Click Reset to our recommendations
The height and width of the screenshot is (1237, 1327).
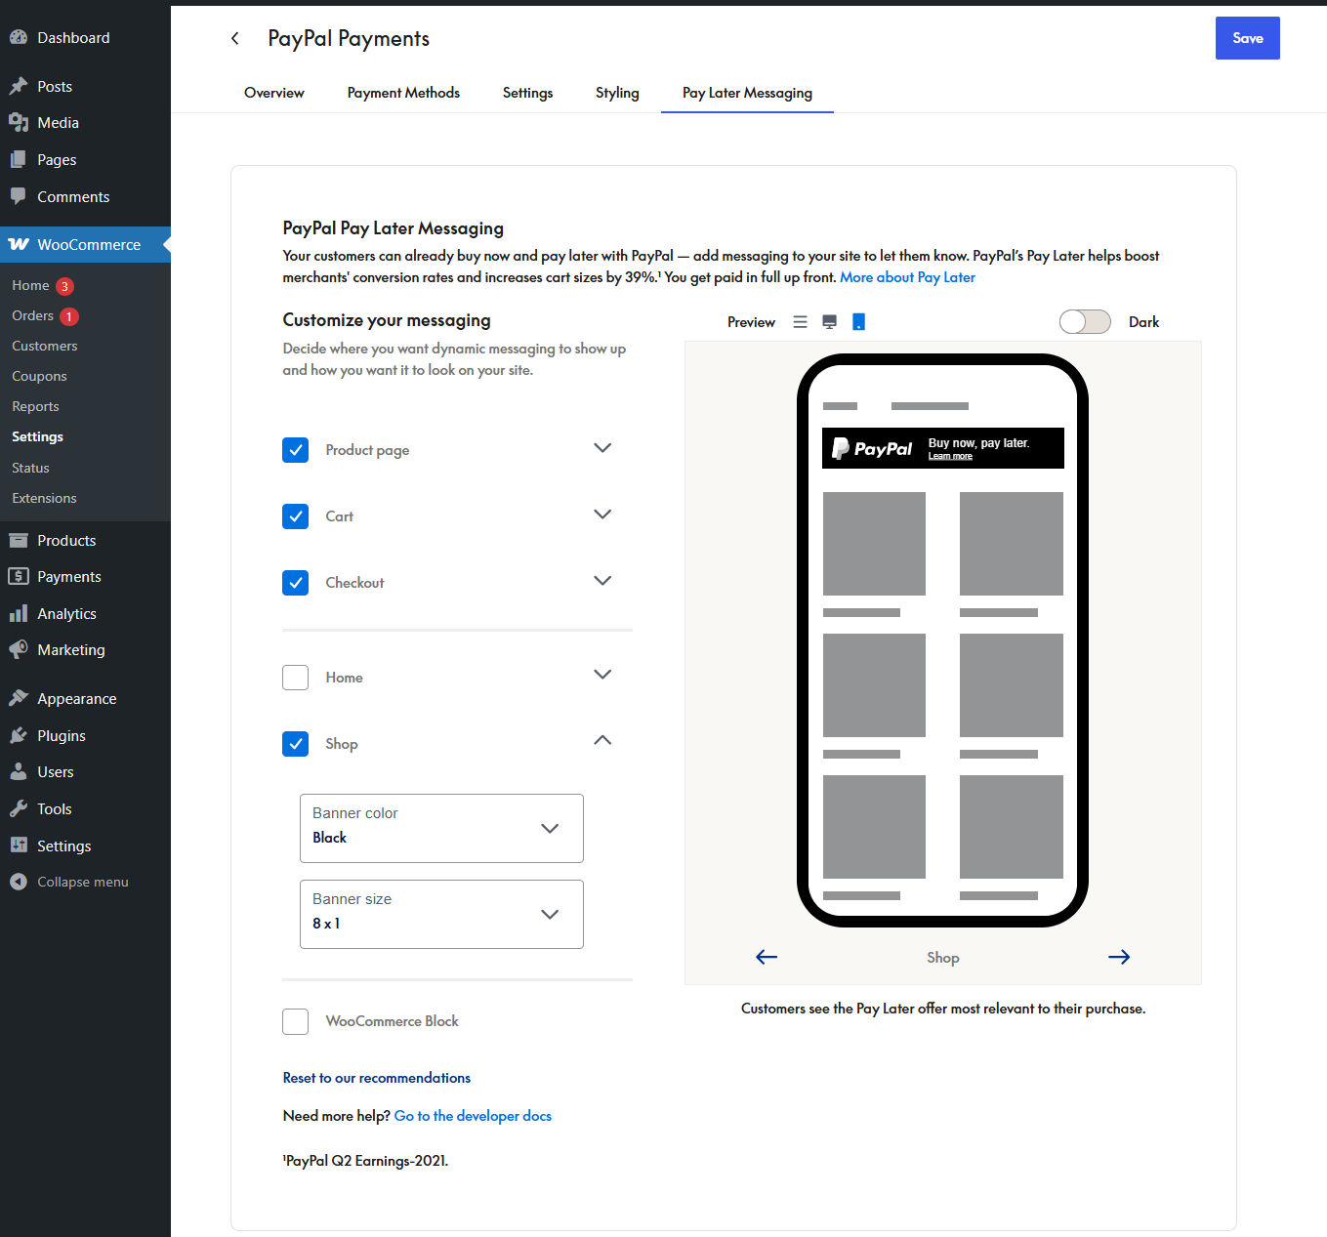(x=376, y=1078)
